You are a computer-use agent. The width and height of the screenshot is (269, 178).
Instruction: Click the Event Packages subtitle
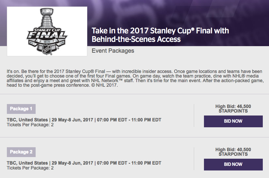[113, 51]
